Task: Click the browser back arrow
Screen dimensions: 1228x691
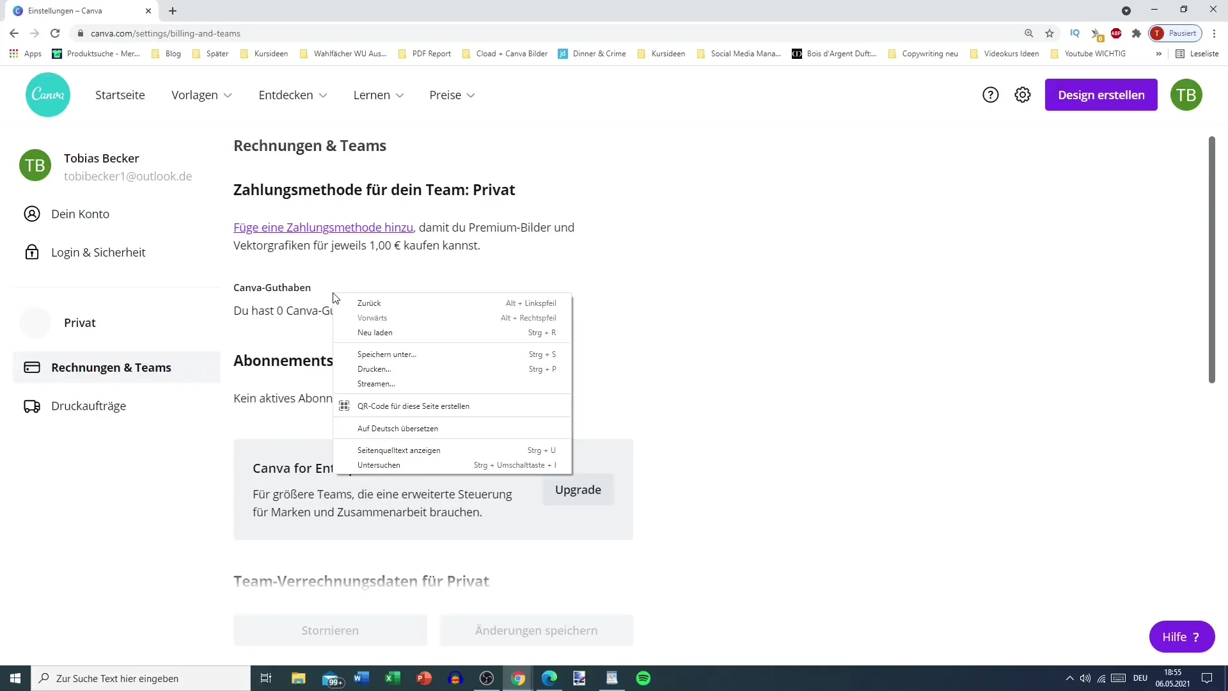Action: point(14,33)
